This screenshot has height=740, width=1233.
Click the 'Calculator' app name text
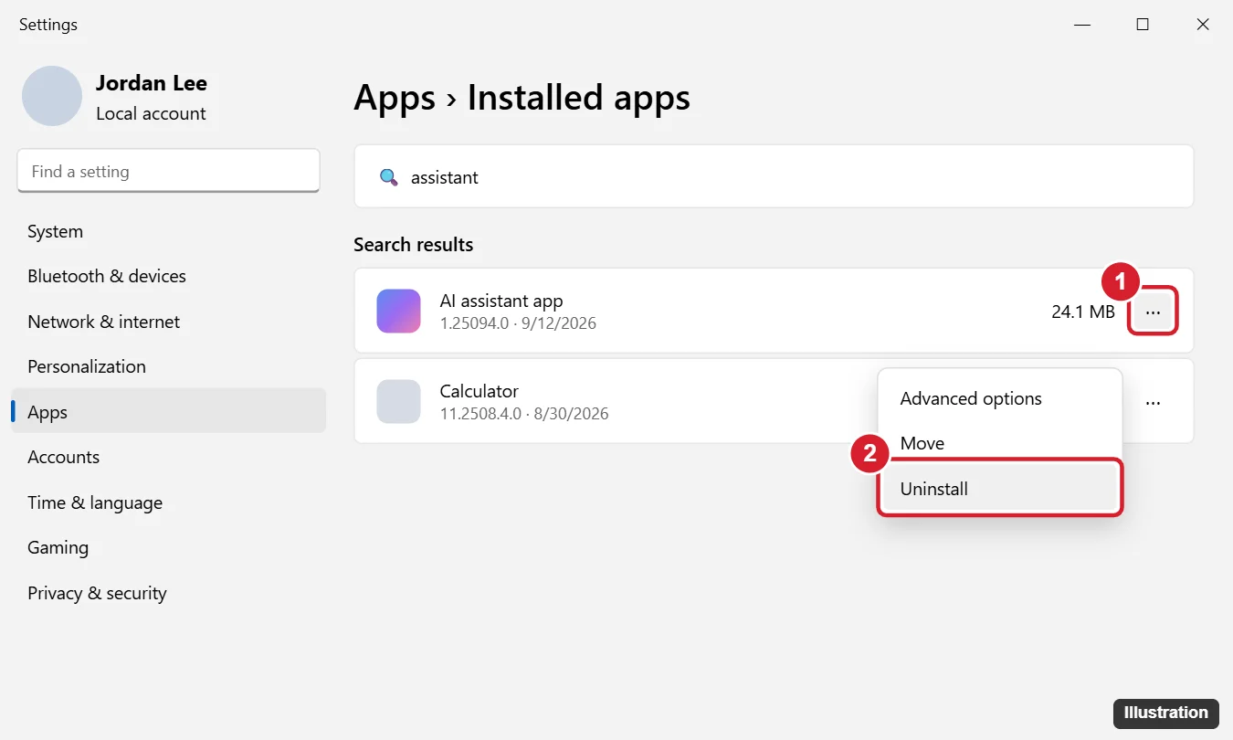pyautogui.click(x=479, y=391)
